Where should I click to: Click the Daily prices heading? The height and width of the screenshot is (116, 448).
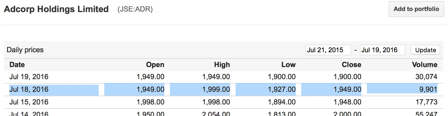tap(25, 50)
